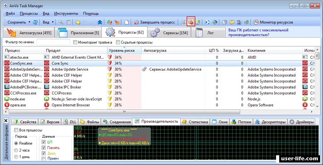Image resolution: width=323 pixels, height=165 pixels.
Task: Click the Opera icon beside opera.exe
Action: tap(7, 105)
